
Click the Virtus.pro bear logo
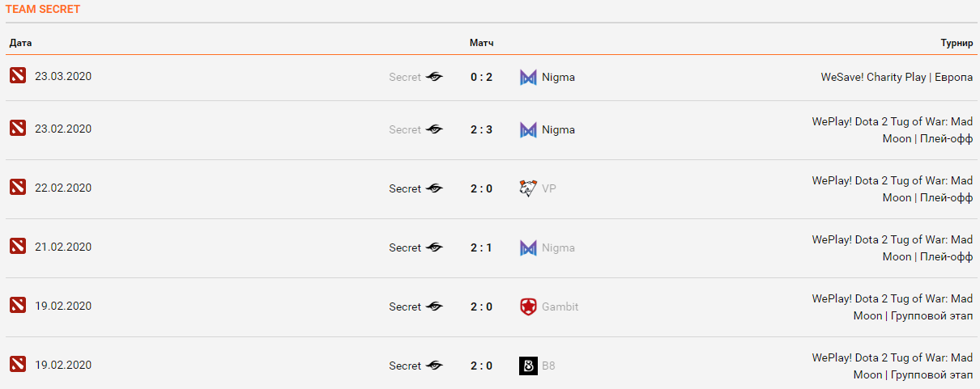tap(528, 188)
